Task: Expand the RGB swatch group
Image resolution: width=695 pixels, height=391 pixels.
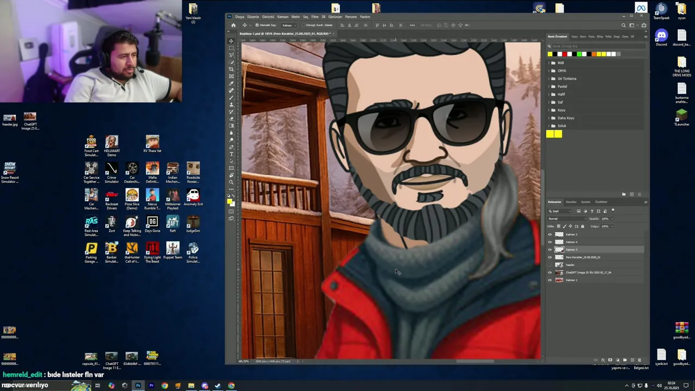Action: click(x=548, y=63)
